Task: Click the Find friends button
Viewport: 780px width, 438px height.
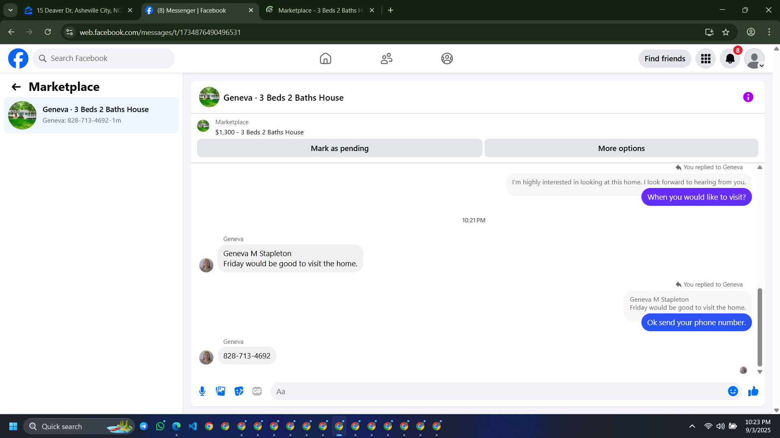Action: [x=665, y=58]
